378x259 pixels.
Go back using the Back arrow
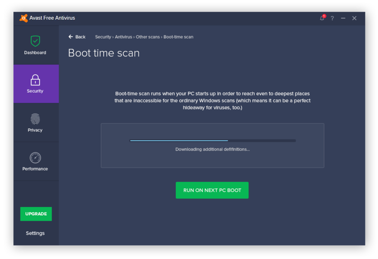tap(77, 37)
